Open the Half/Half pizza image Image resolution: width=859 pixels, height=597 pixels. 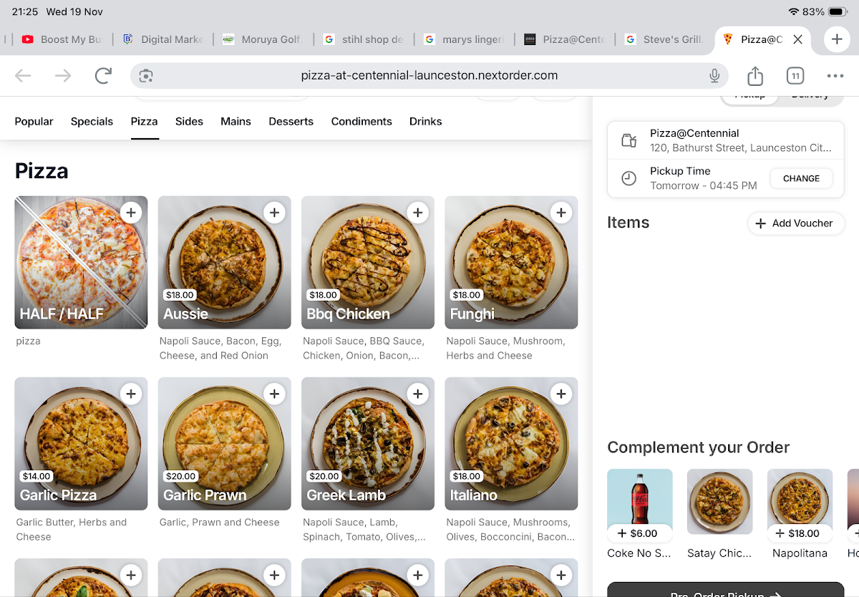coord(81,263)
